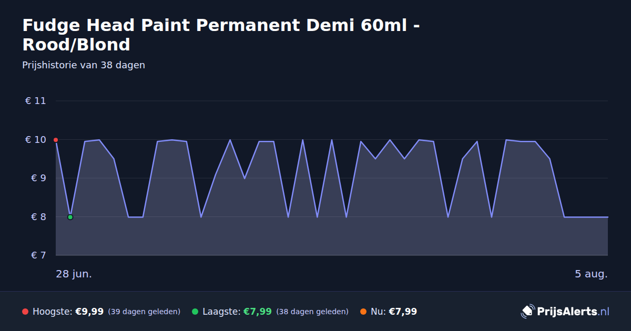Click the 28 jun. start date label
Image resolution: width=631 pixels, height=331 pixels.
pyautogui.click(x=74, y=274)
